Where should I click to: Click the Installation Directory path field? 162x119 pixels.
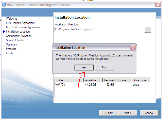coord(99,29)
